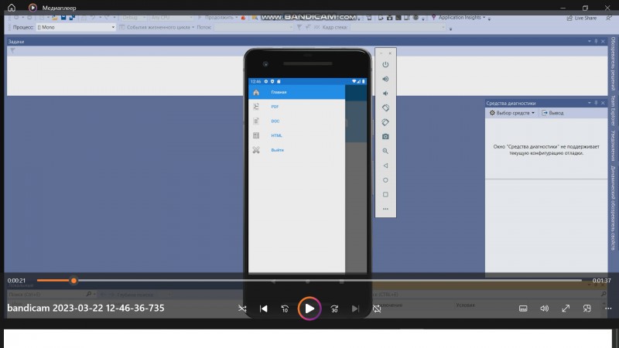
Task: Click emulator zoom magnifier icon
Action: 385,151
